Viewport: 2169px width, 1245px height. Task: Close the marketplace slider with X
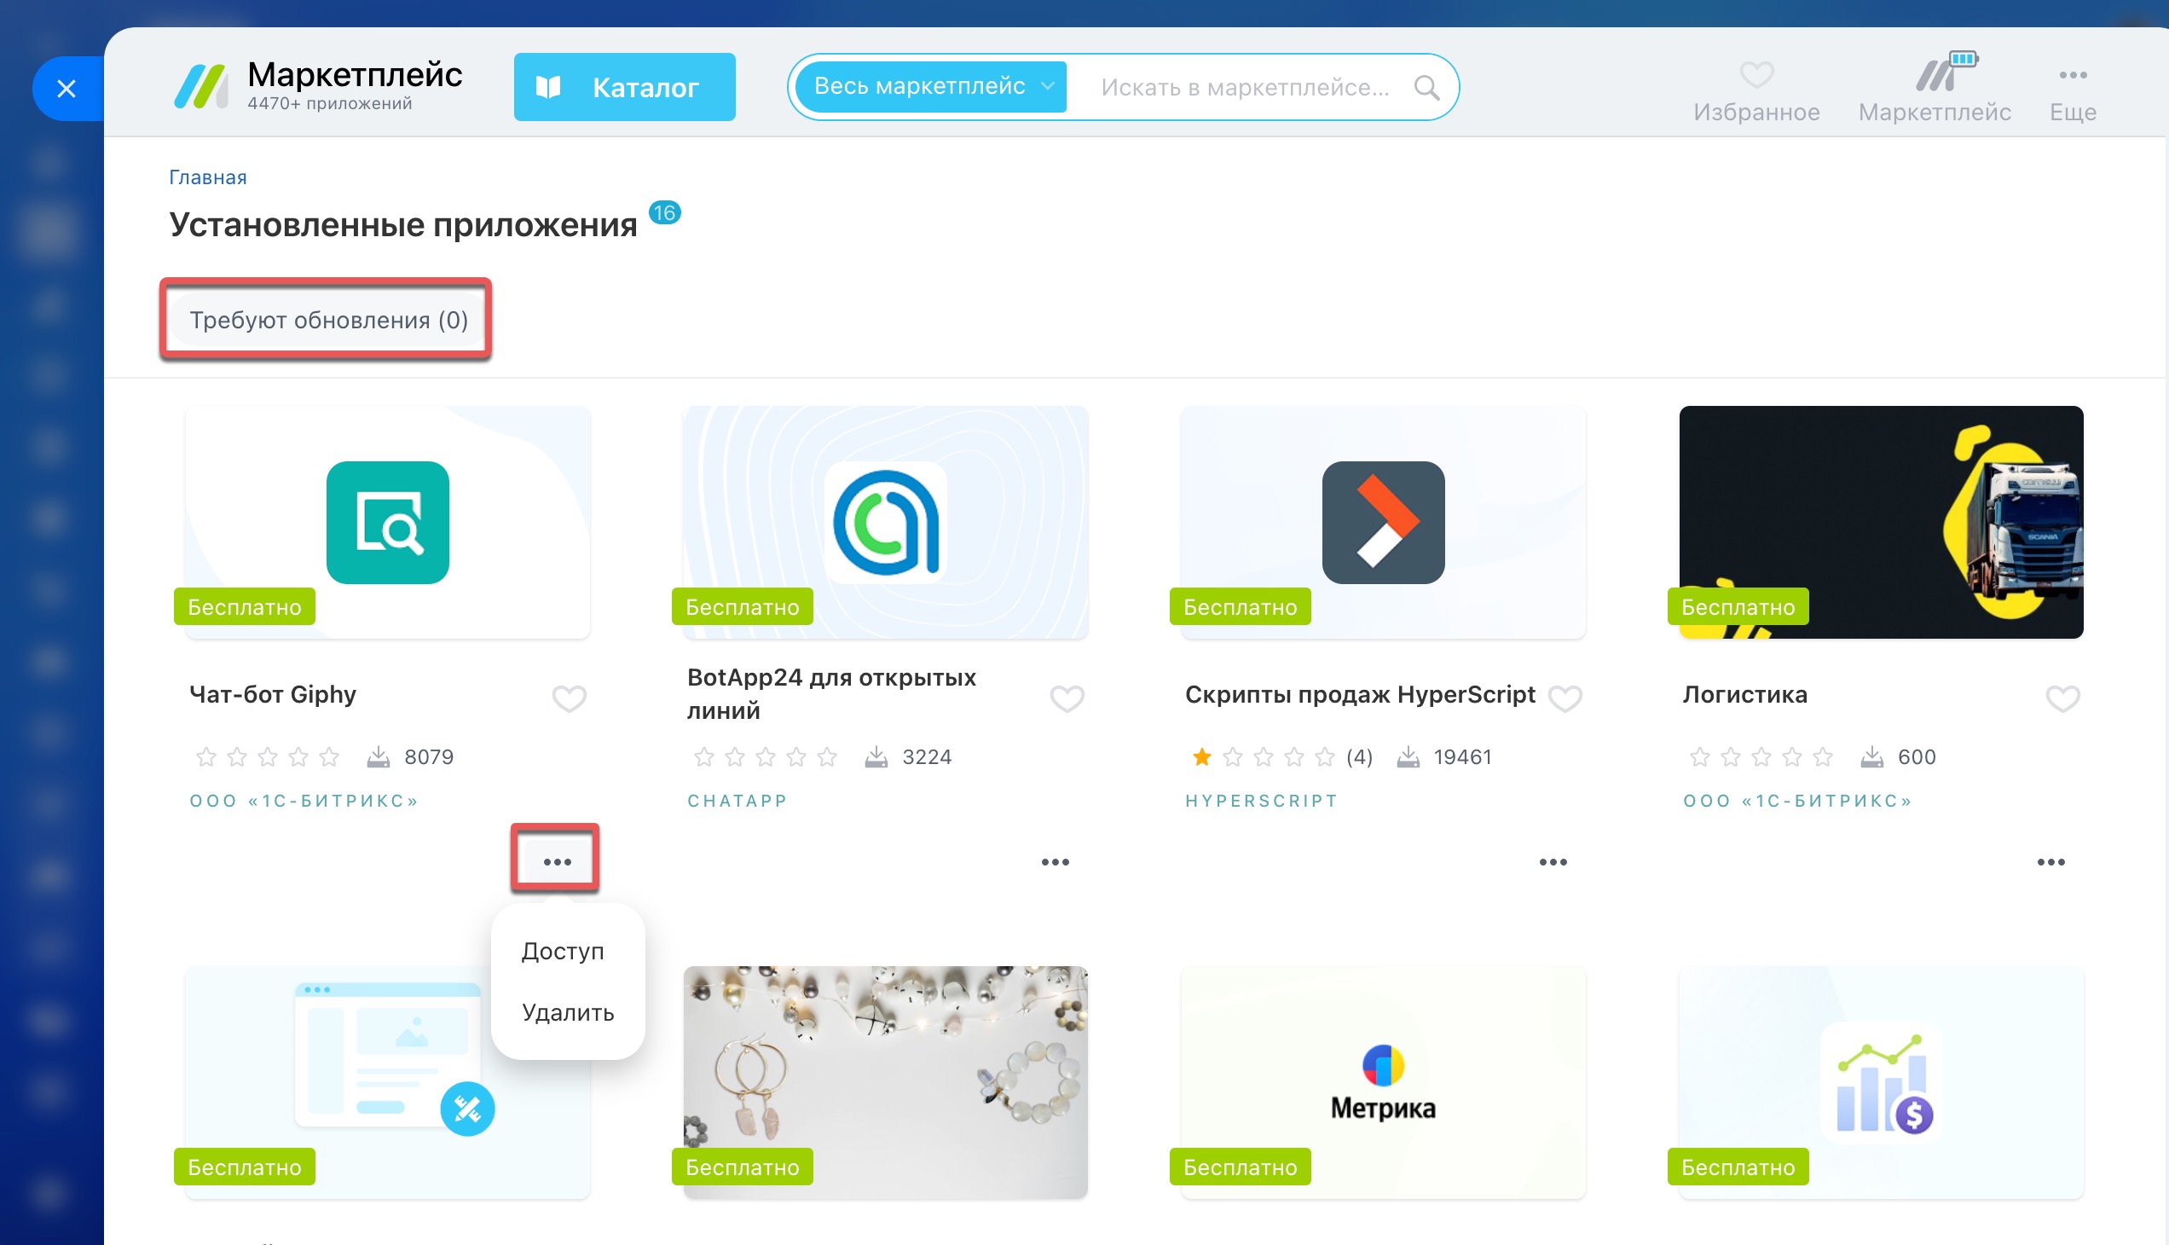pos(67,88)
